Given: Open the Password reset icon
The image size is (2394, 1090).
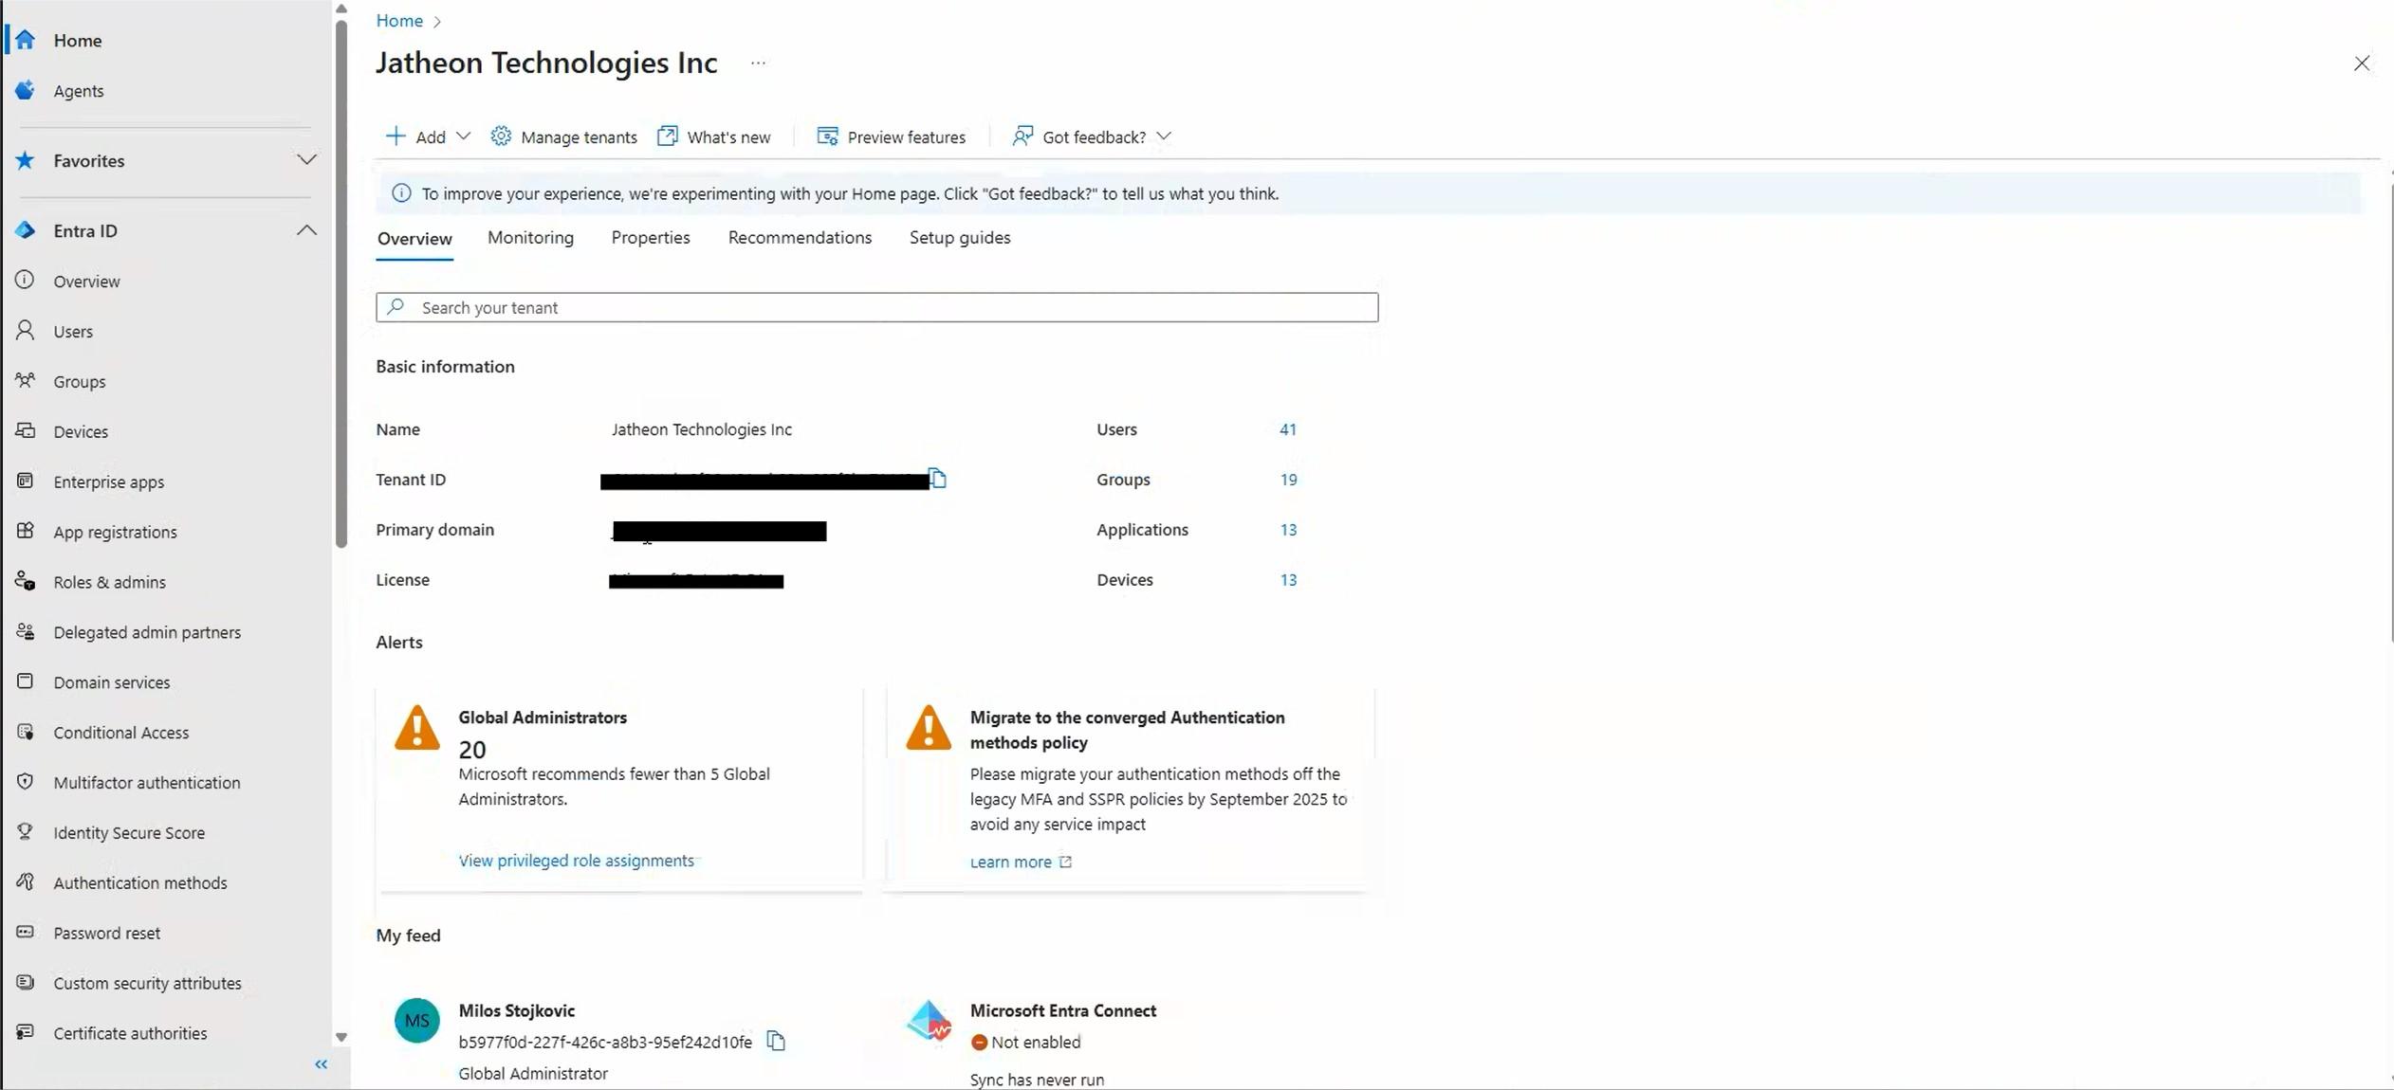Looking at the screenshot, I should (26, 933).
